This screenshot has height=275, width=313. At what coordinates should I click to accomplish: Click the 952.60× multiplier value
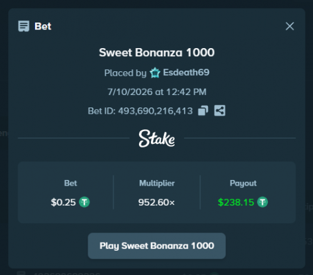(x=156, y=202)
